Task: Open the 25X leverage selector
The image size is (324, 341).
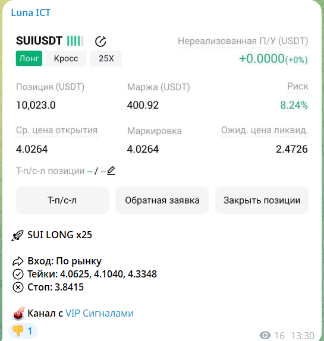Action: point(106,58)
